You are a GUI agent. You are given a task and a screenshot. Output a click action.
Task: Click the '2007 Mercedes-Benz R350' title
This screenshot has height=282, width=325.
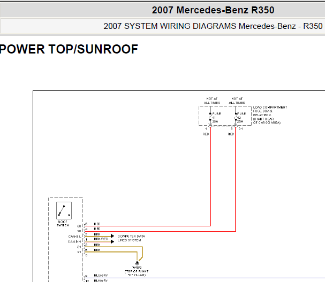pyautogui.click(x=213, y=10)
